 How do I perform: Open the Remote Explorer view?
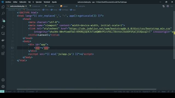coord(3,33)
